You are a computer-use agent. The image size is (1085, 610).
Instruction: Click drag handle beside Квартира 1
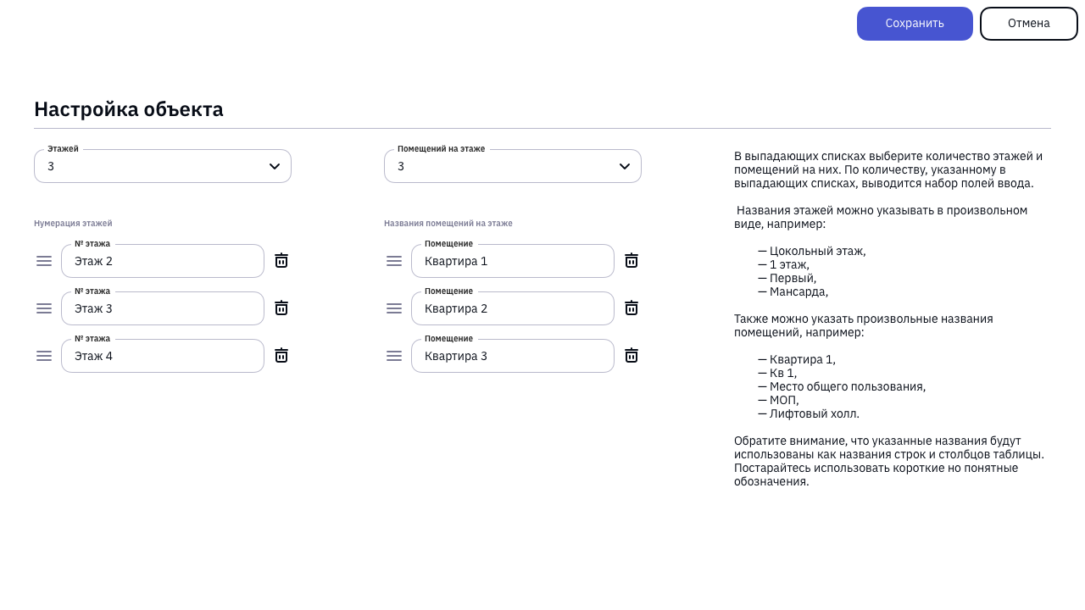(394, 261)
